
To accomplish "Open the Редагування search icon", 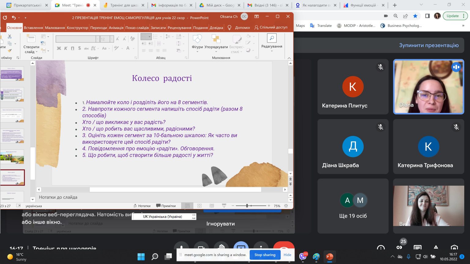I will (271, 38).
